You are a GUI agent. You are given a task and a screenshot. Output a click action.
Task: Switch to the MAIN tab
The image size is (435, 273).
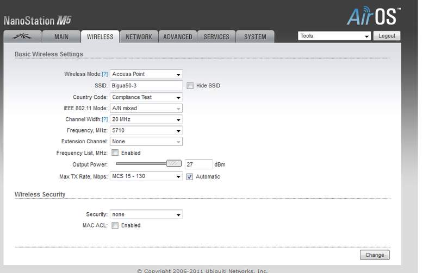pos(61,36)
